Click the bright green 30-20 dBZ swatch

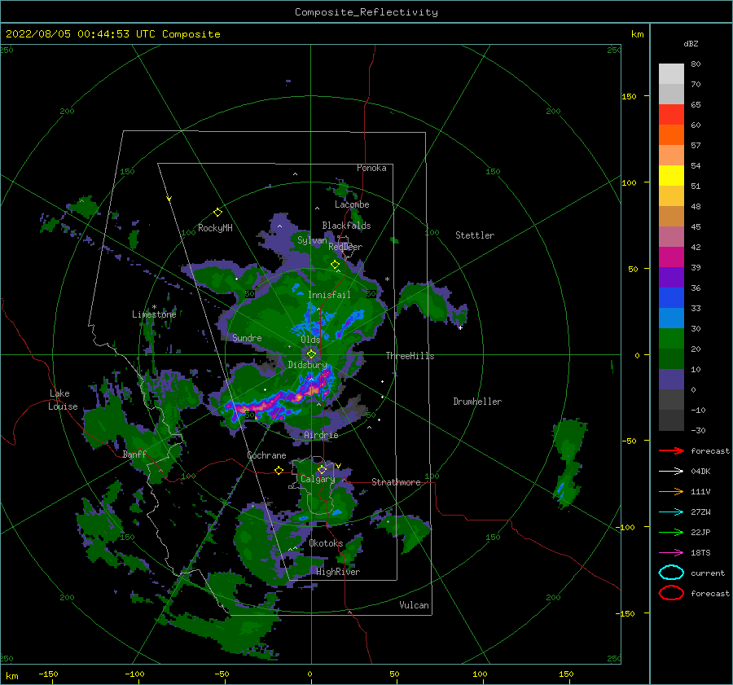coord(671,339)
